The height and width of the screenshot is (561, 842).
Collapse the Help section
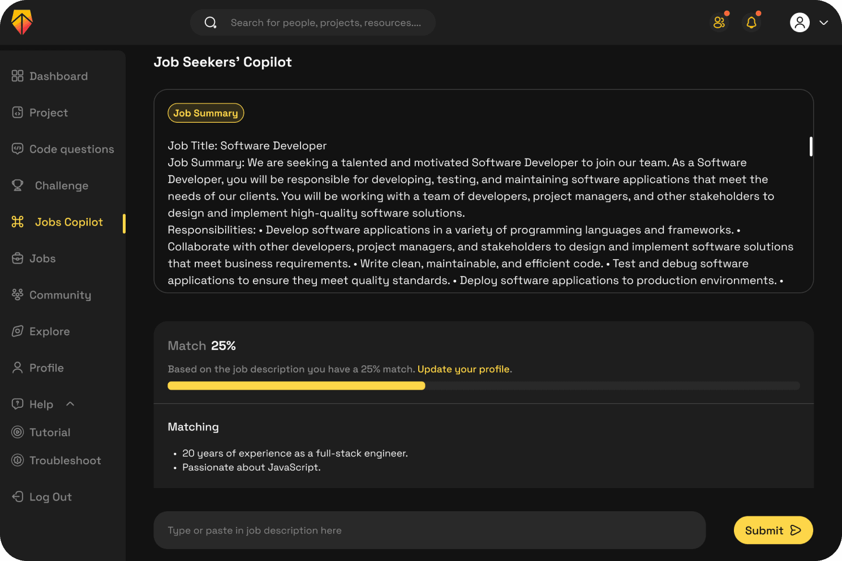(x=70, y=404)
